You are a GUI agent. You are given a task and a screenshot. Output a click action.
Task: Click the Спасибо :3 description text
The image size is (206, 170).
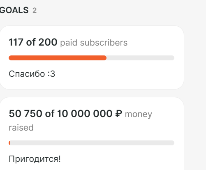32,74
